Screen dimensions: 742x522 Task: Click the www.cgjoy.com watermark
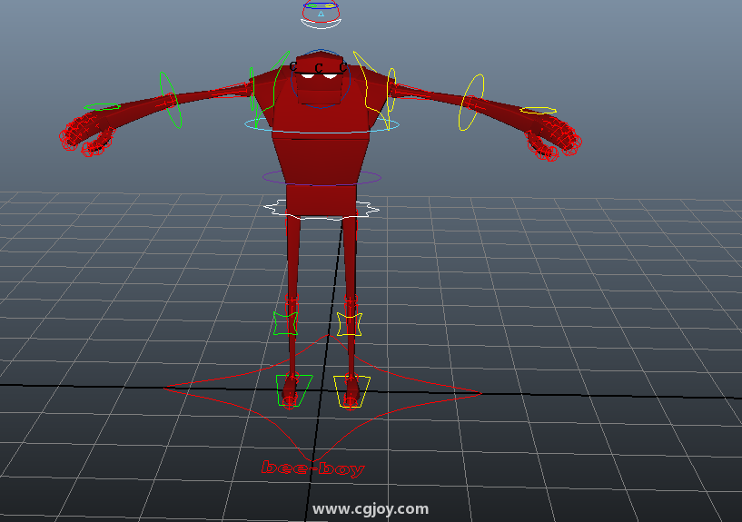[x=370, y=509]
